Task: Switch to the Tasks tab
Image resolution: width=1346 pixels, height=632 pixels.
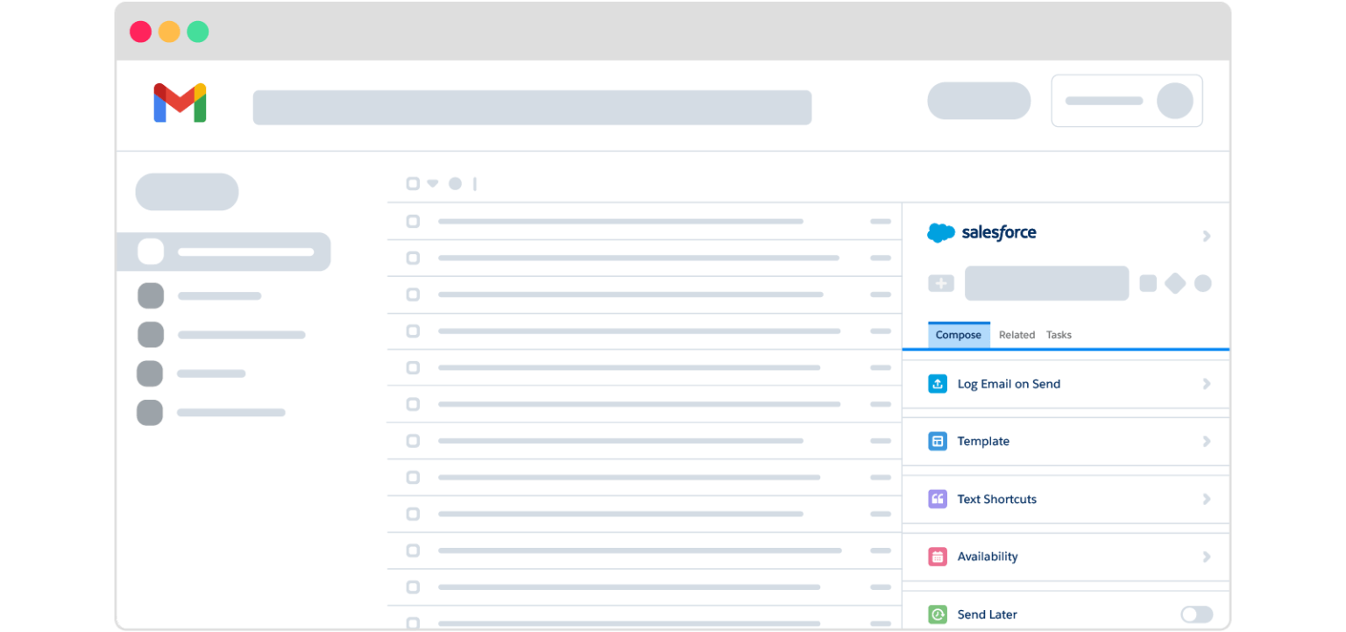Action: click(1059, 335)
